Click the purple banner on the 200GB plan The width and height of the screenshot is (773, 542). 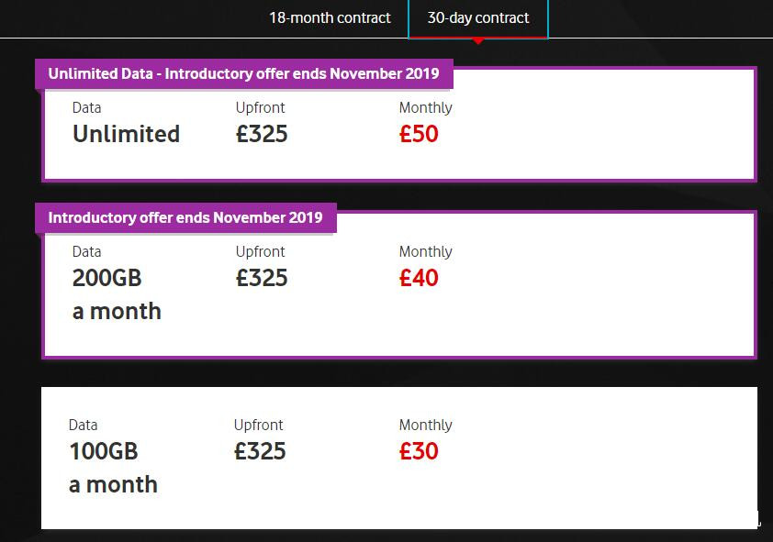[185, 218]
